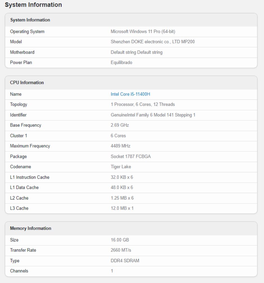Click the memory Type DDR4 SDRAM value
Viewport: 264px width, 283px height.
coord(125,261)
